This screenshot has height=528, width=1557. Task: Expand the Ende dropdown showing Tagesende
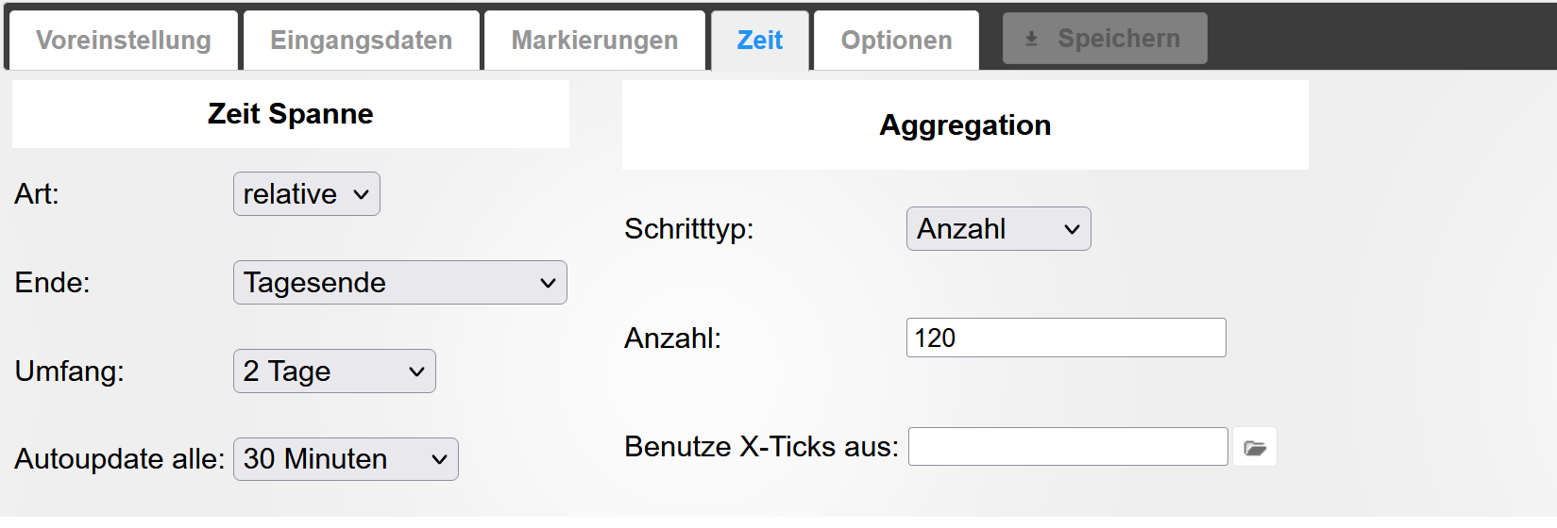400,283
